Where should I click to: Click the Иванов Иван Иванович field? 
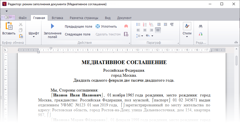(x=77, y=95)
